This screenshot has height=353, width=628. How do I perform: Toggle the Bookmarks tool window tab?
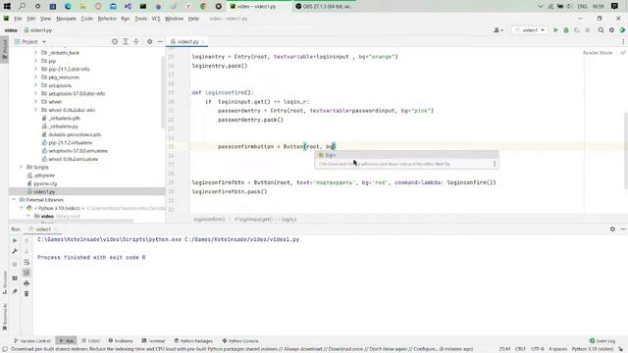[x=4, y=317]
